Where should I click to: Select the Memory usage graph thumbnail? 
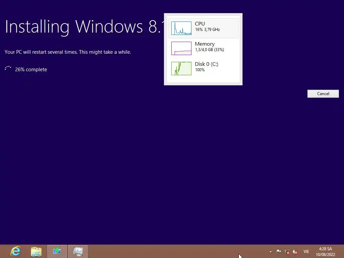coord(181,48)
